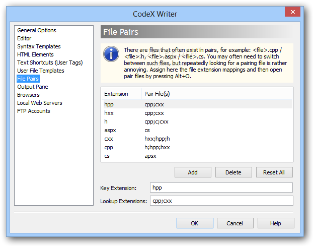Delete the selected file pair

(x=233, y=172)
